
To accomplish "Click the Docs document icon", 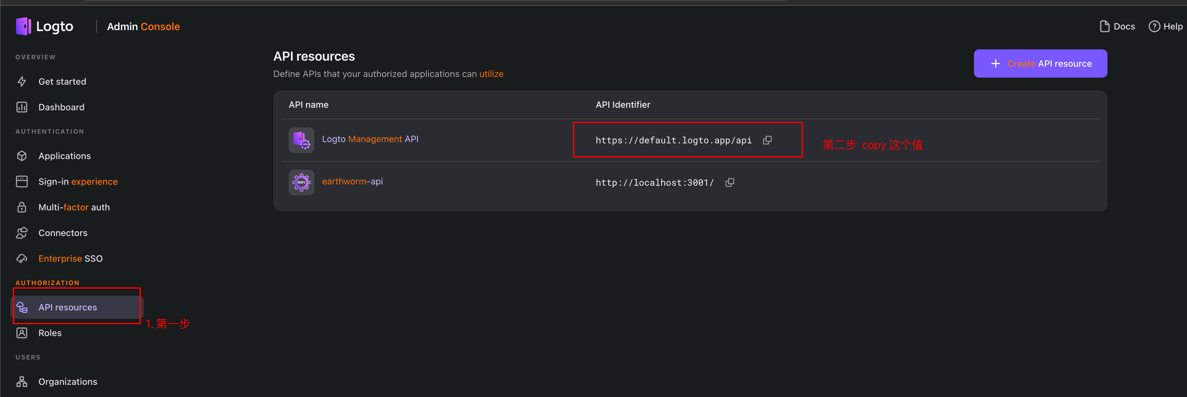I will point(1104,26).
